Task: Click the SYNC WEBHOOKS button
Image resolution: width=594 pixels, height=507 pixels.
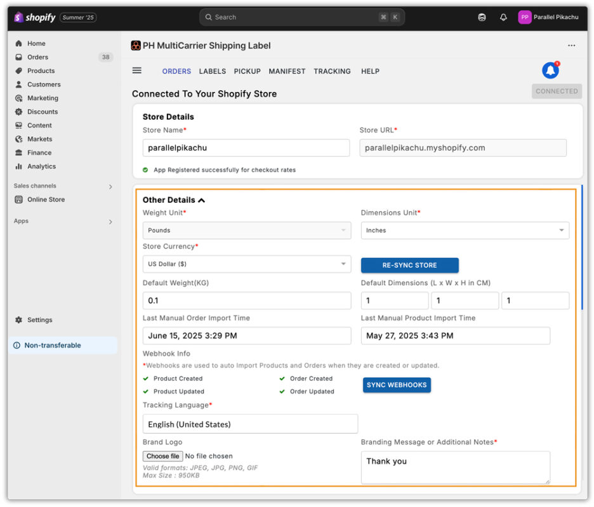Action: 397,385
